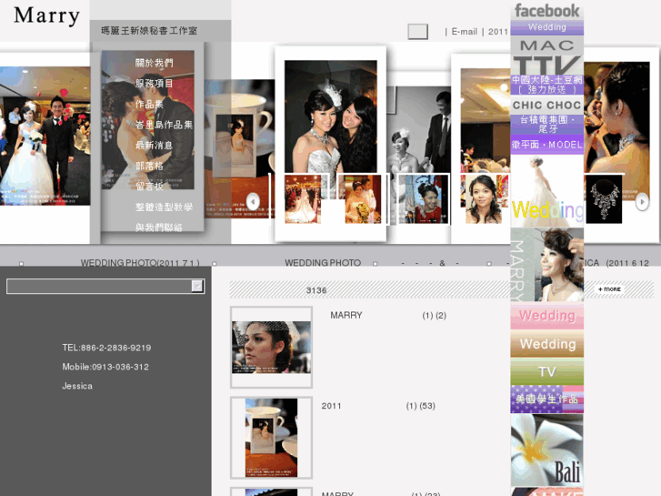Click the previous slide arrow in gallery

(253, 201)
